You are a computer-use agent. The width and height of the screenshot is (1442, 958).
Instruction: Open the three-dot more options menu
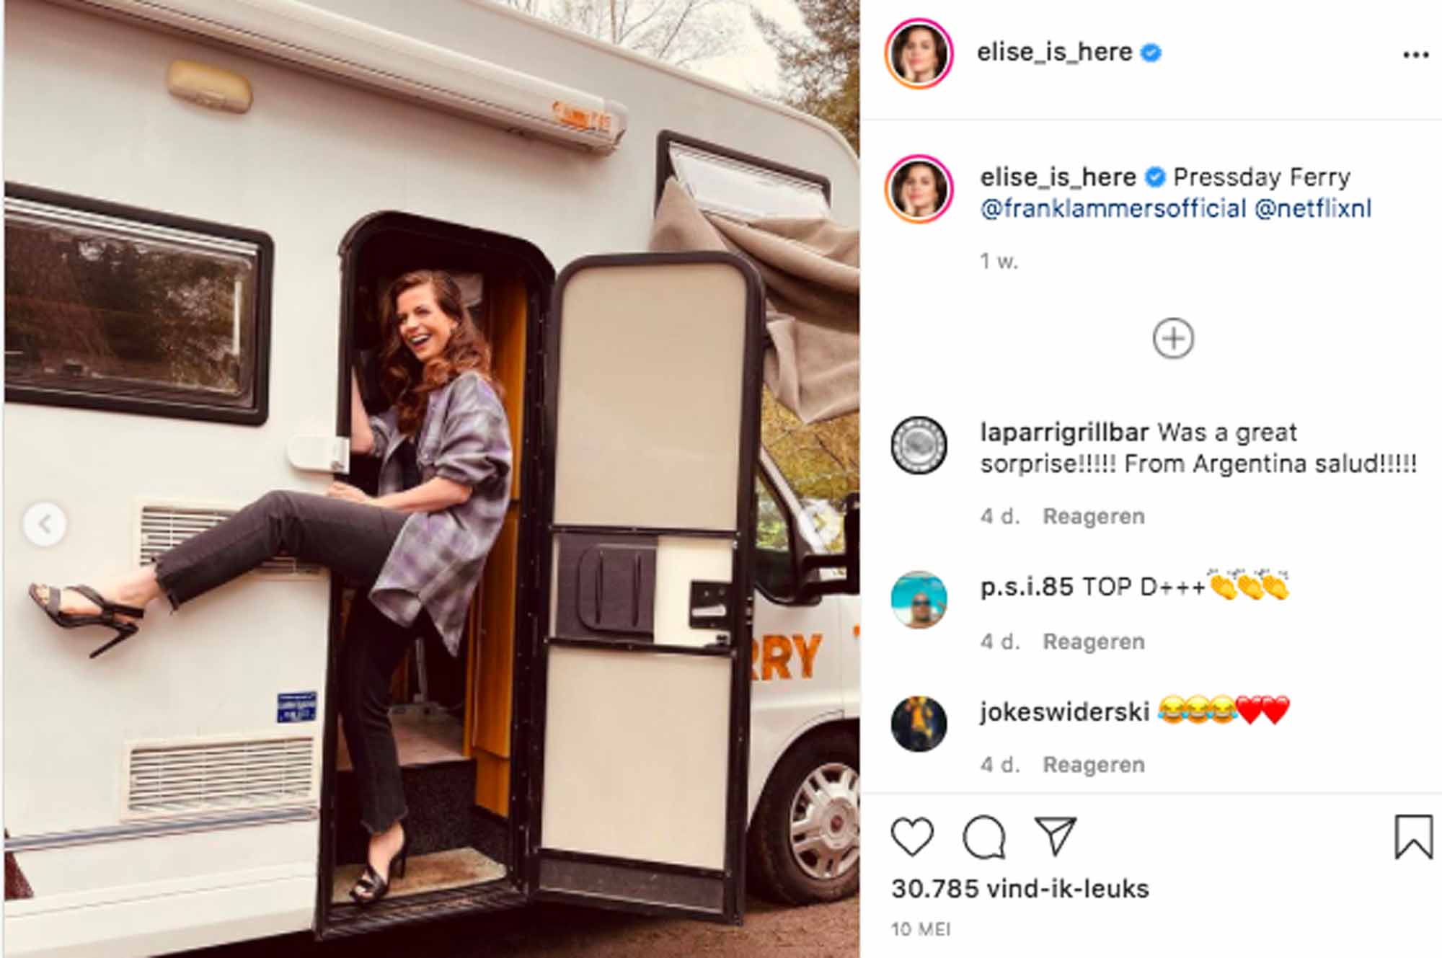tap(1416, 55)
